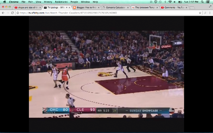Screen dimensions: 213x133
Task: Click the faded extension icon beside star
Action: (x=205, y=13)
